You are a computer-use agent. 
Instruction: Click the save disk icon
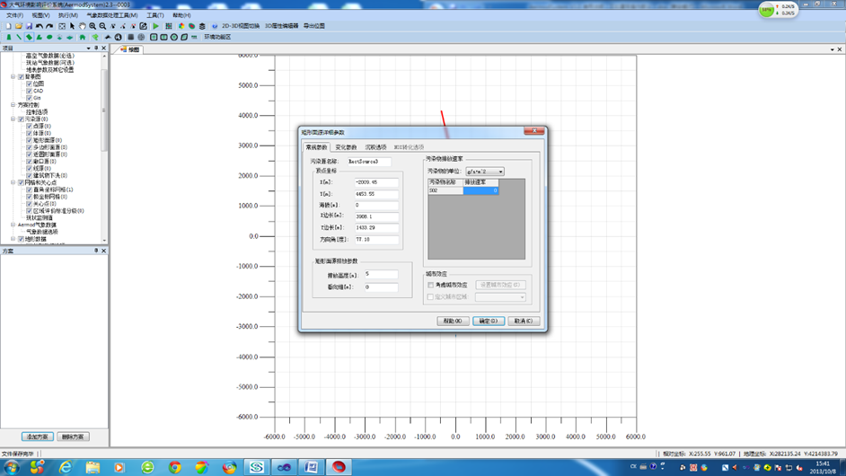(x=29, y=26)
